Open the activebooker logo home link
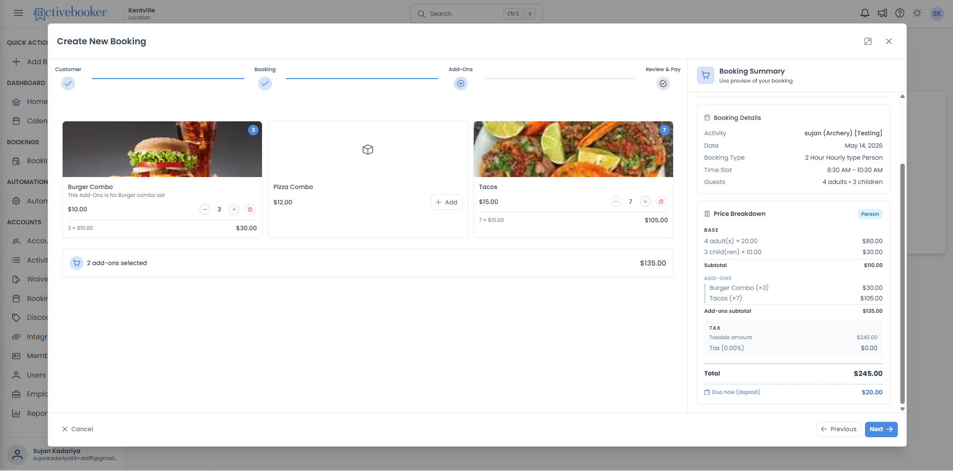The image size is (953, 471). click(70, 13)
